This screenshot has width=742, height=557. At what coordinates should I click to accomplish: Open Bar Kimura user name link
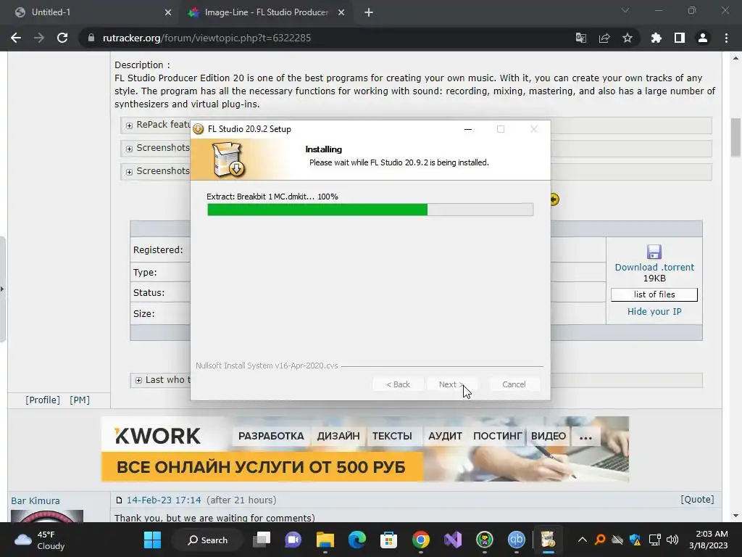(36, 500)
